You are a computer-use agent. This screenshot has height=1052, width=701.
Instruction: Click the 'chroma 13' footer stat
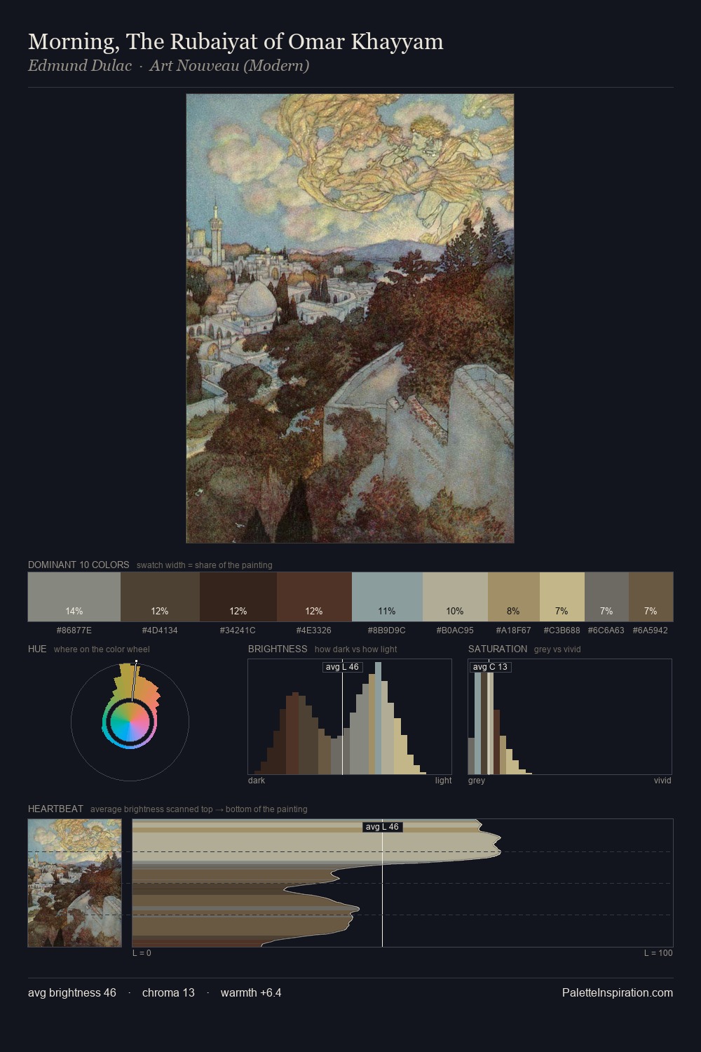(168, 992)
